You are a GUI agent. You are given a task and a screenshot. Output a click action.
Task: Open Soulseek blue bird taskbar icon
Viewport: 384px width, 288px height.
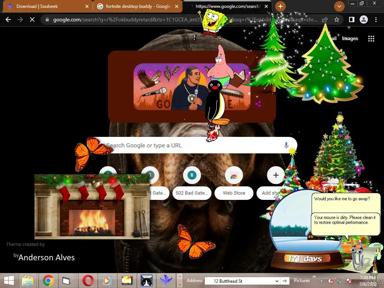point(166,280)
